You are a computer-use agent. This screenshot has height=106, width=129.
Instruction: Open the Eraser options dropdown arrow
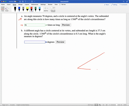point(9,8)
